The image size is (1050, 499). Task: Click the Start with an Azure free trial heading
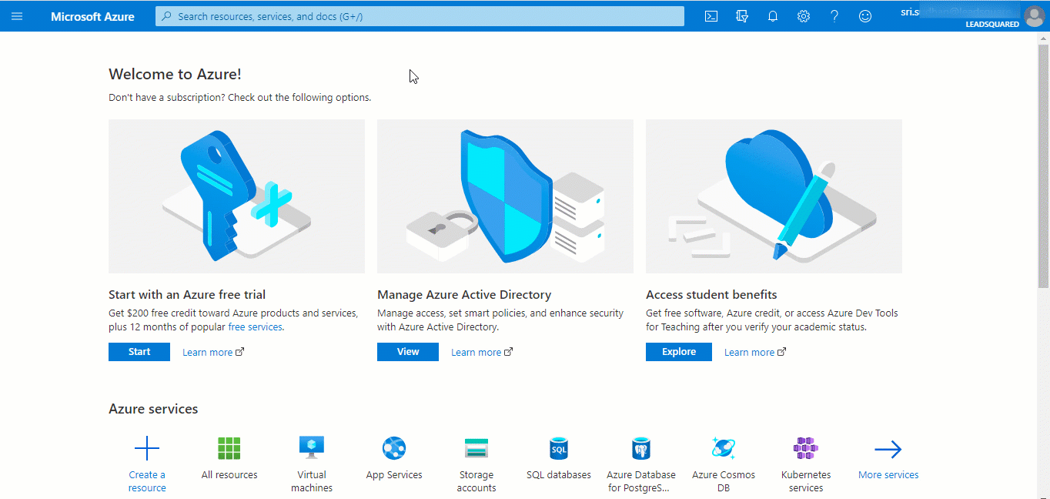(x=187, y=295)
